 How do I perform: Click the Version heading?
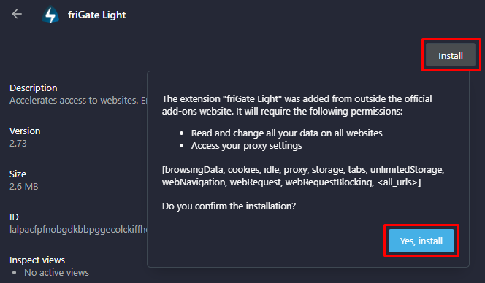click(25, 131)
